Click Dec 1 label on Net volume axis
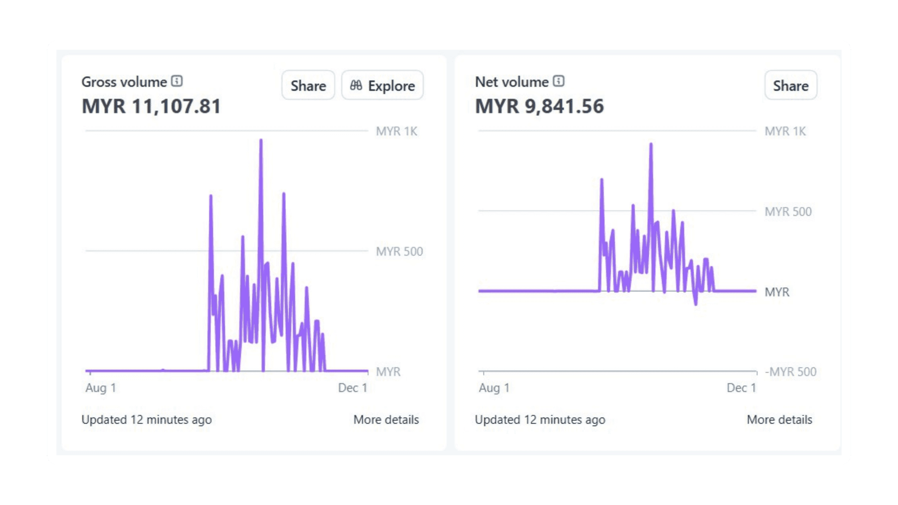The image size is (898, 505). point(741,388)
